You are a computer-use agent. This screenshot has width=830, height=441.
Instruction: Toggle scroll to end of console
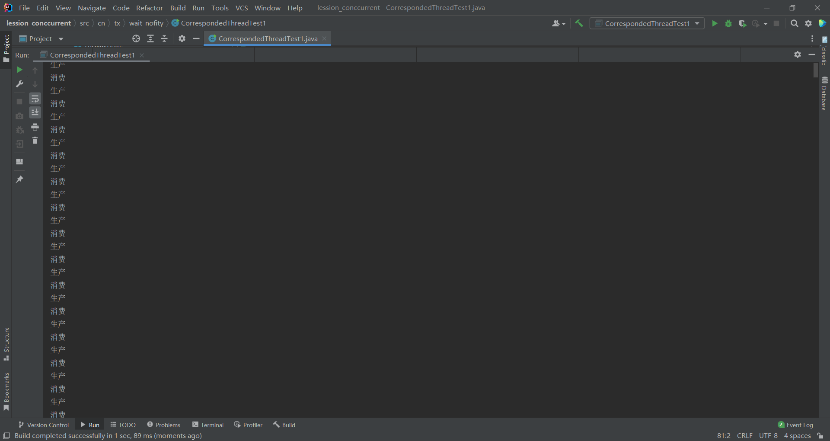(x=35, y=112)
